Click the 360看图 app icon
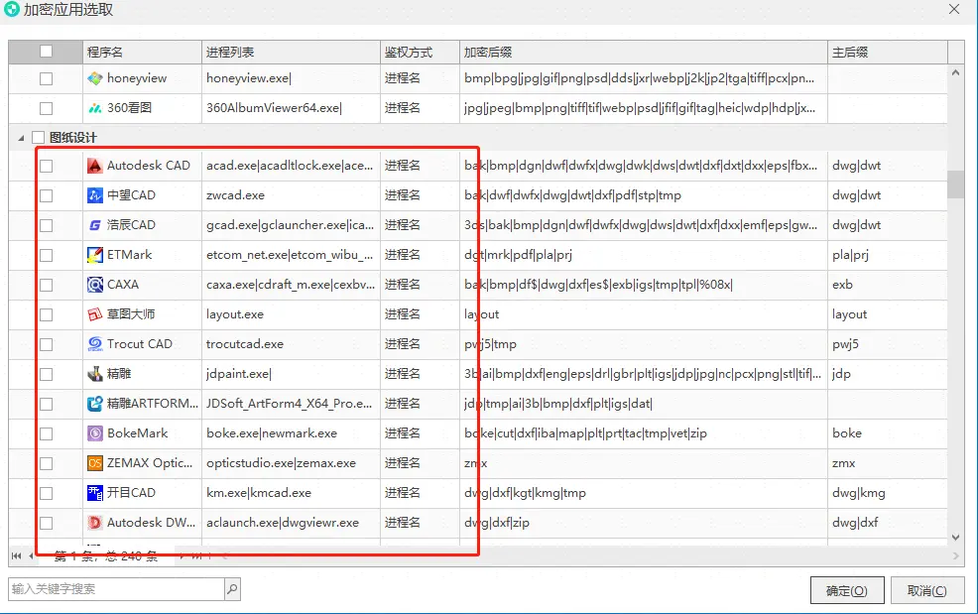 (95, 108)
